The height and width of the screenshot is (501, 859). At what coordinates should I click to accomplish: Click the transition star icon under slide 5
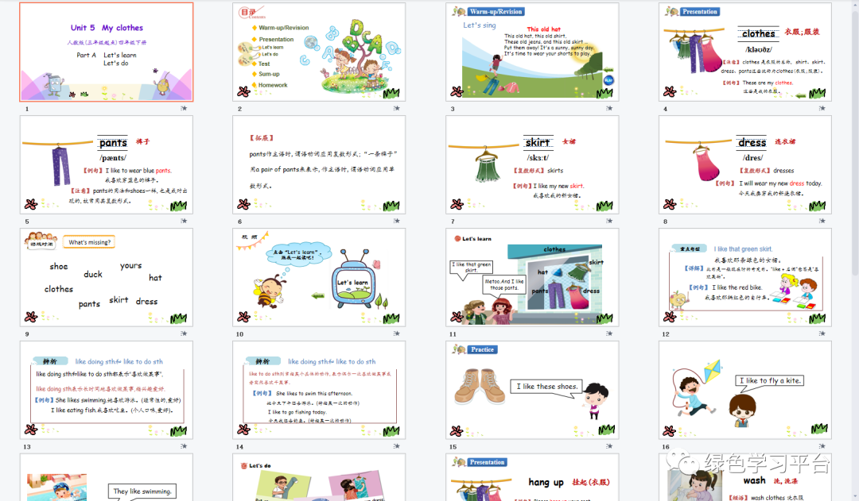pyautogui.click(x=184, y=221)
